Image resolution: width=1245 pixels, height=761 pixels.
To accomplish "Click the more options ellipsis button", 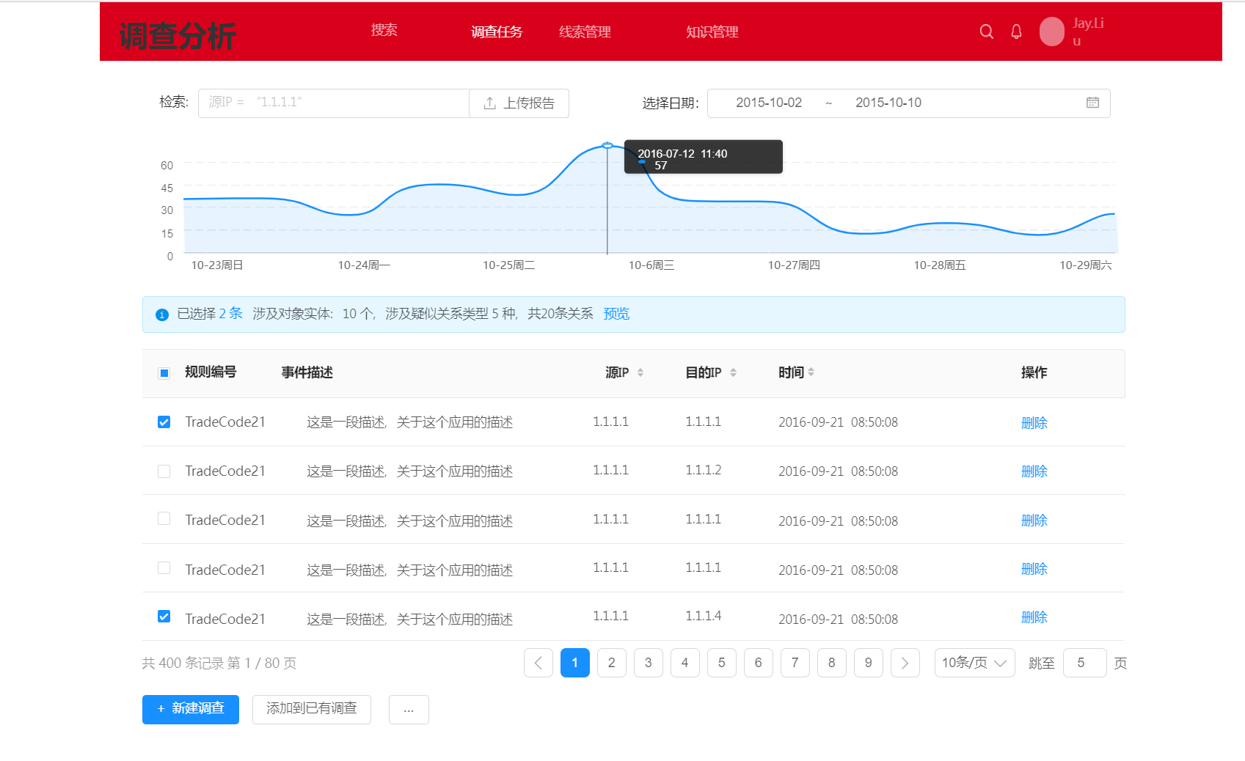I will (x=409, y=709).
